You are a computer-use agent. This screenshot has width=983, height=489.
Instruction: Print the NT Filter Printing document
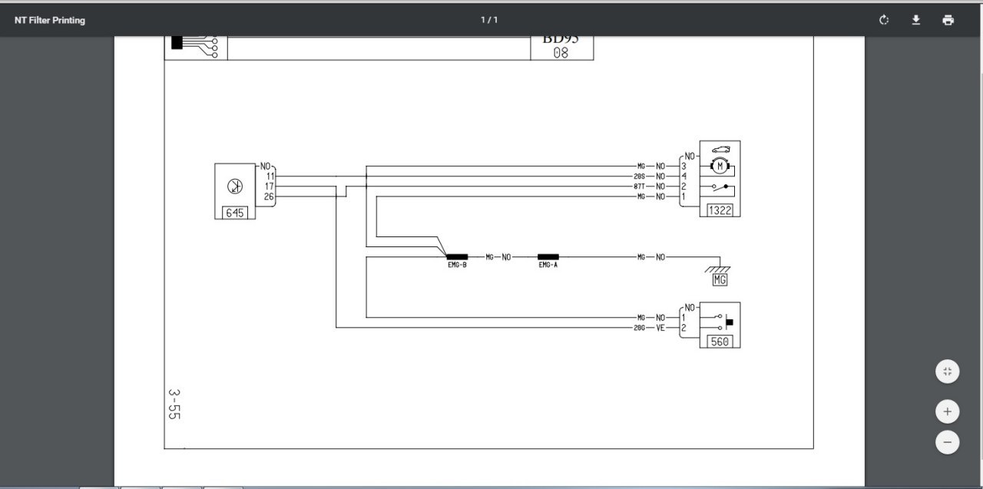tap(948, 20)
